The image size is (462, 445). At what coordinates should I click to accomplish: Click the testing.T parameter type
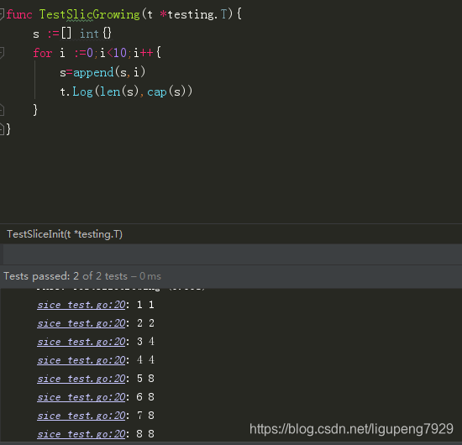click(x=197, y=14)
